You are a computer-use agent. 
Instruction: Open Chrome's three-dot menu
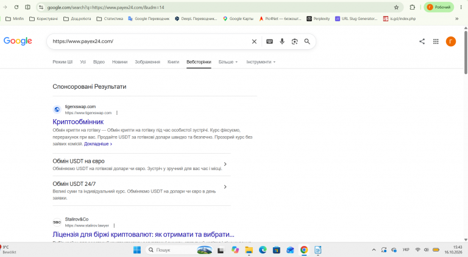[461, 7]
